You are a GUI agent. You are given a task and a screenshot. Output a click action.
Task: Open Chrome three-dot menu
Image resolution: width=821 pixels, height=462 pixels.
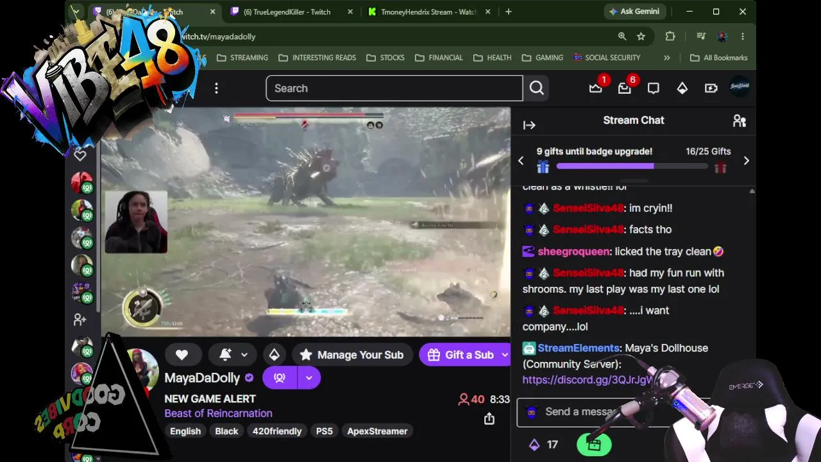tap(743, 37)
